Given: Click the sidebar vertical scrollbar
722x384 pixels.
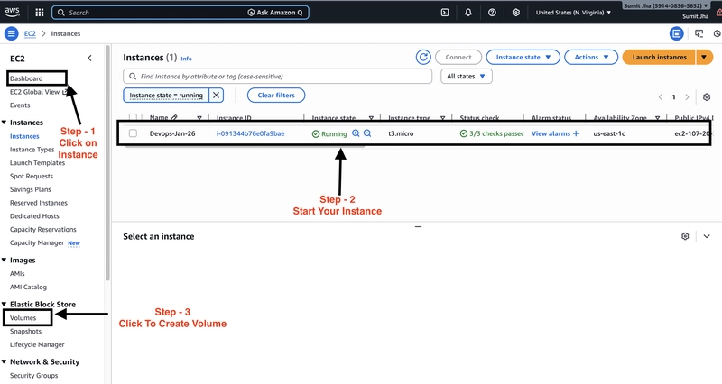Looking at the screenshot, I should (x=107, y=163).
